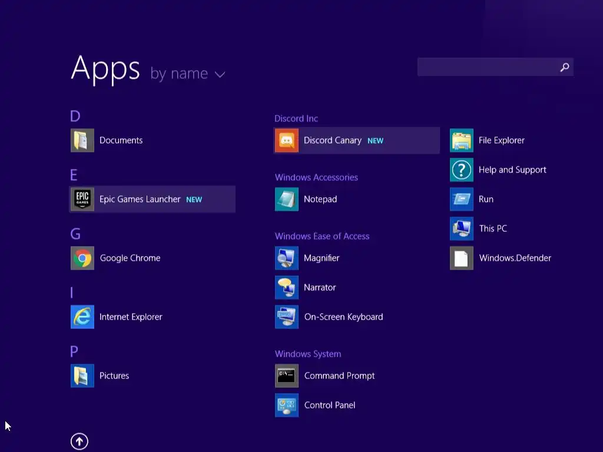603x452 pixels.
Task: Click the 'Pictures' label text
Action: tap(114, 375)
